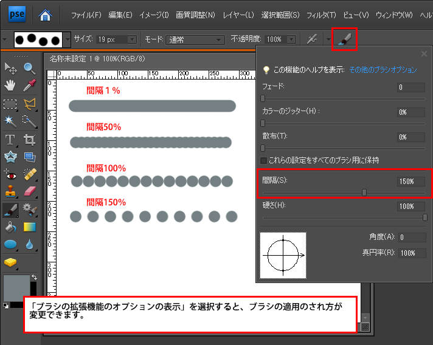Click the 散布 slider handle
Viewport: 433px width, 345px height.
[x=263, y=148]
